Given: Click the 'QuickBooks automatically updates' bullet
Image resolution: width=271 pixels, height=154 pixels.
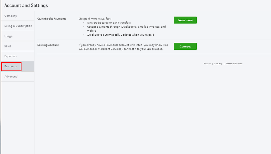Looking at the screenshot, I should pos(120,35).
